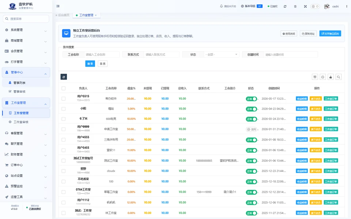Click the blue 搜索 button
This screenshot has width=351, height=219.
coord(90,64)
